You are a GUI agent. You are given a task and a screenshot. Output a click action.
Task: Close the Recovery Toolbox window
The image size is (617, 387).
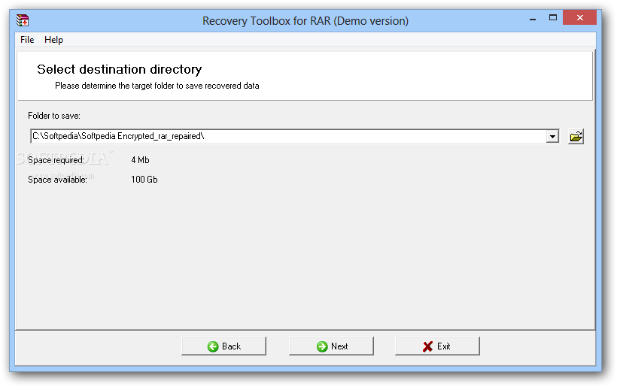click(579, 18)
